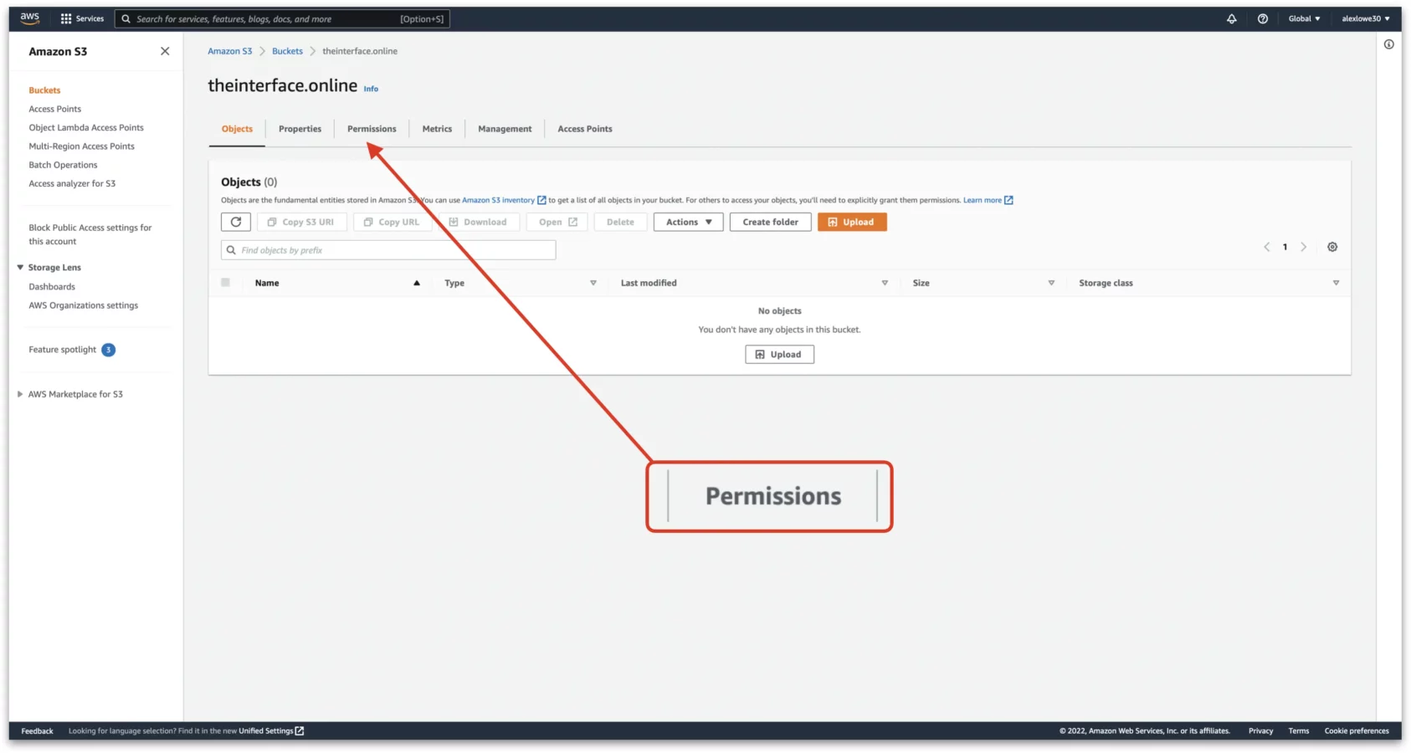Click the Feedback footer link
This screenshot has width=1411, height=753.
point(37,730)
